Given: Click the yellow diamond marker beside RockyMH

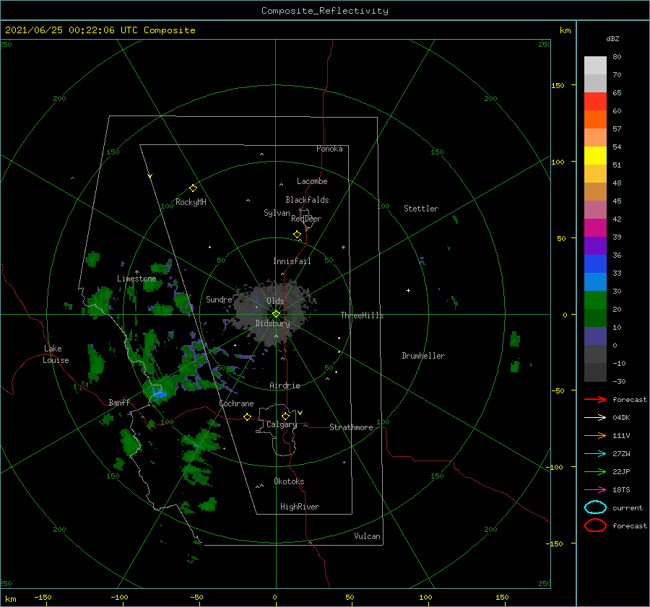Looking at the screenshot, I should (x=193, y=188).
